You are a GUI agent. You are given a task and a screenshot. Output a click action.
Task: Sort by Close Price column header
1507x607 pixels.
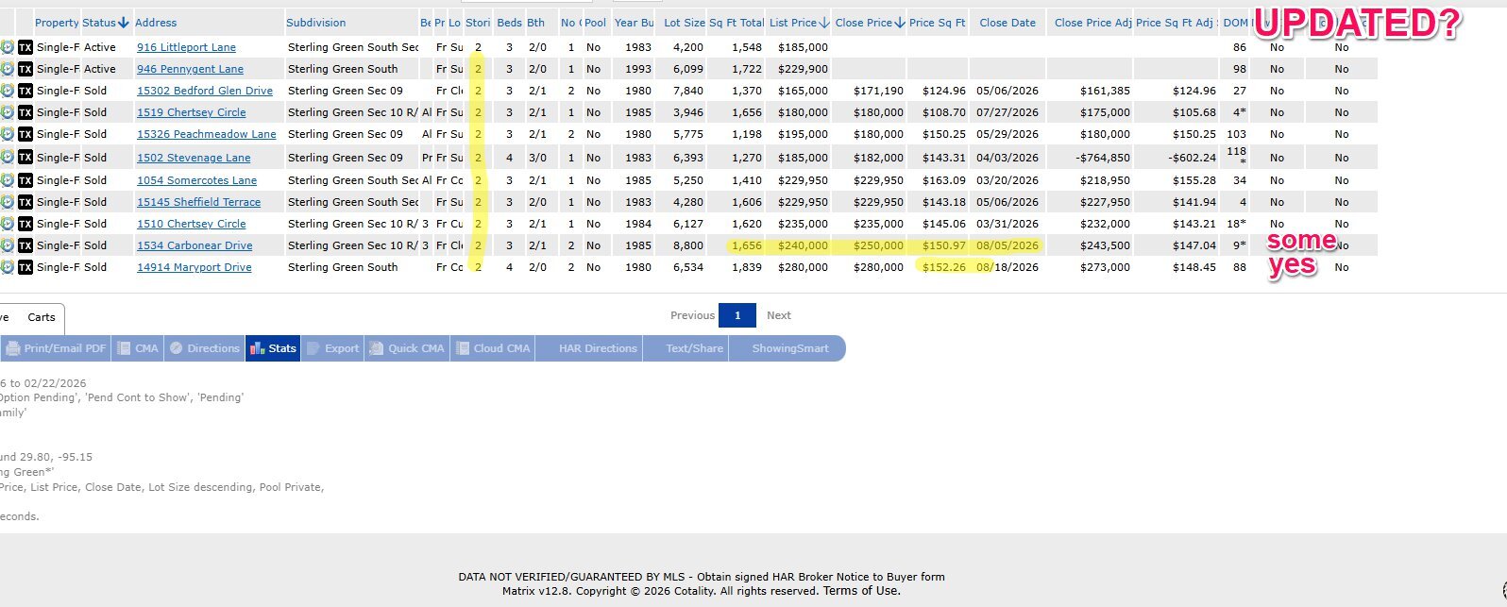click(x=869, y=23)
